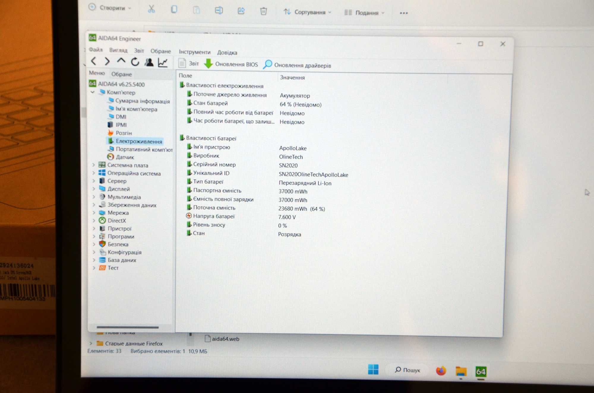
Task: Open the graph icon in AIDA64 toolbar
Action: [x=163, y=62]
